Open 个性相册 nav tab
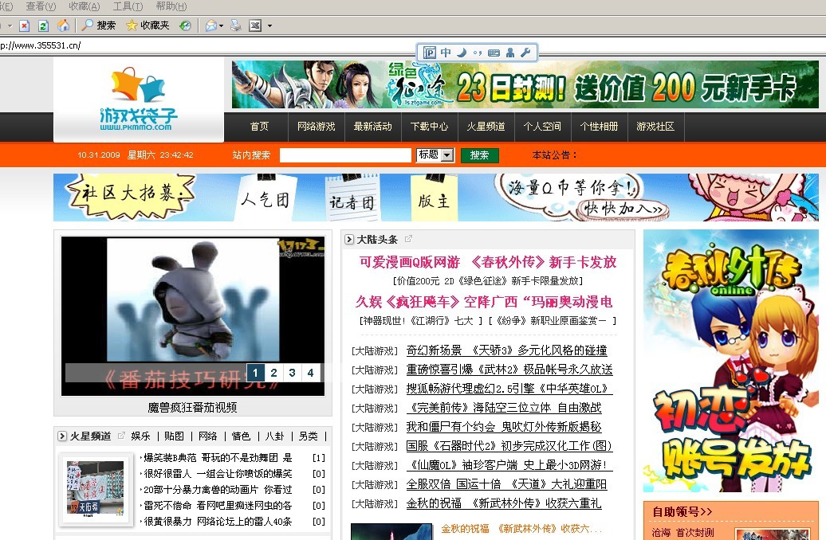Image resolution: width=826 pixels, height=540 pixels. click(x=599, y=127)
